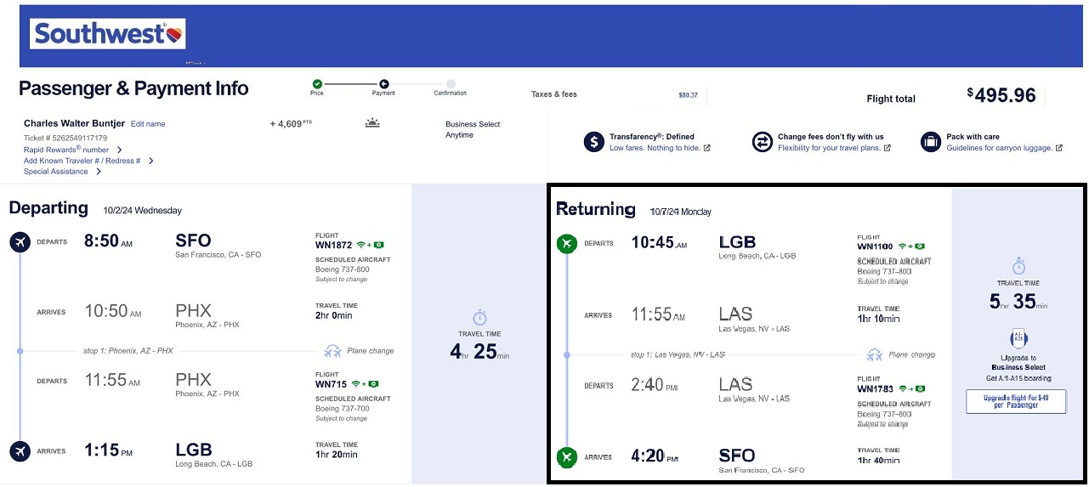Screen dimensions: 1089x487
Task: Click the $80.37 taxes amount
Action: click(688, 95)
